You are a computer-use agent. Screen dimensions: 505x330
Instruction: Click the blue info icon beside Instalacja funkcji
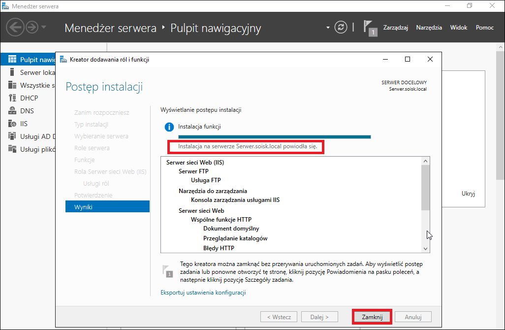click(x=169, y=127)
